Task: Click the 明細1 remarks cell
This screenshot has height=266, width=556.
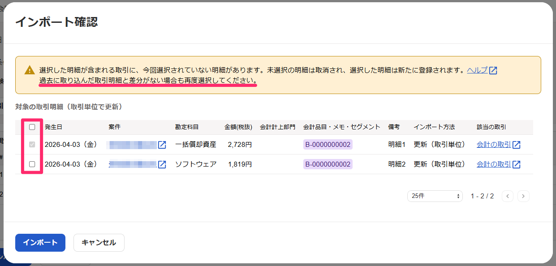Action: (397, 145)
